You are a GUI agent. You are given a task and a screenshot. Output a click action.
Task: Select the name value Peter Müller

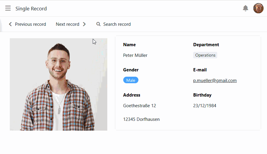coord(135,55)
